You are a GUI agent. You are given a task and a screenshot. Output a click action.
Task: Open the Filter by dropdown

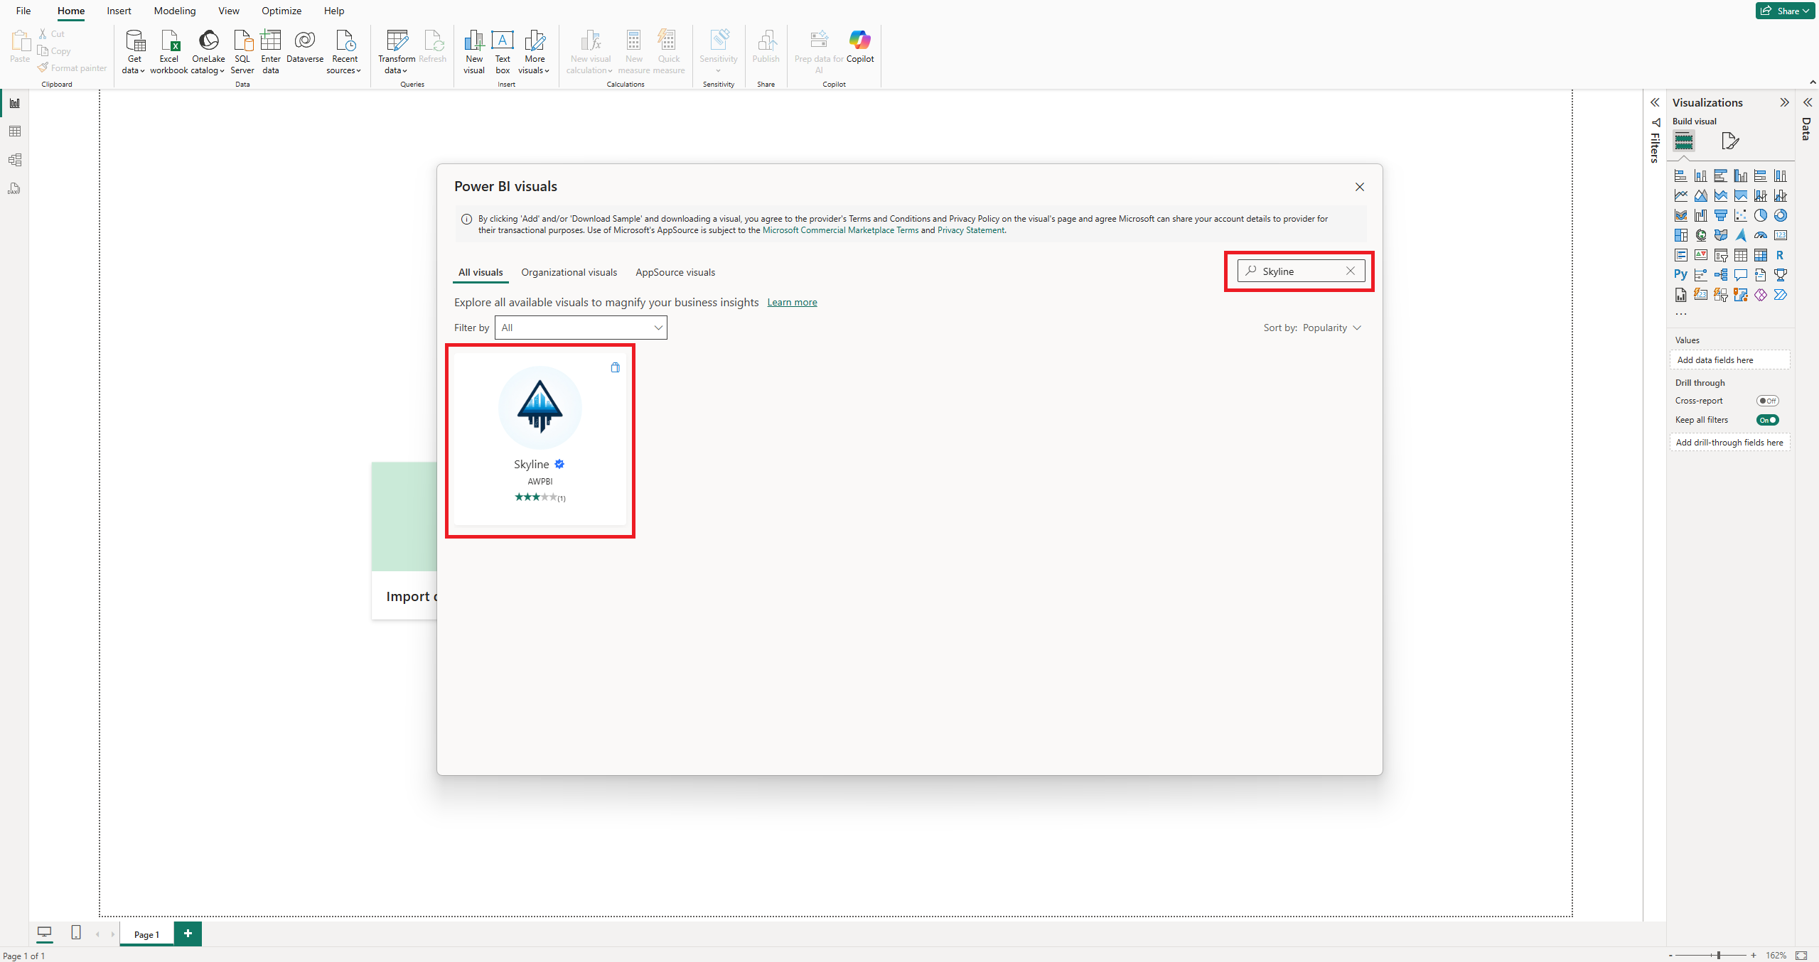click(581, 328)
